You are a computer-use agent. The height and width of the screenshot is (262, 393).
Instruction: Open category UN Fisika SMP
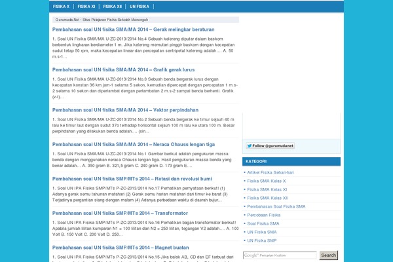(262, 240)
